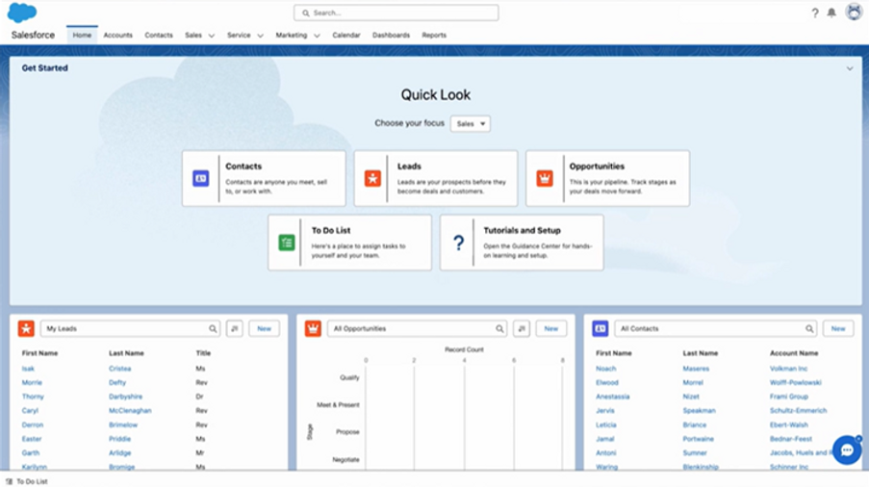Click the Leads star icon in Quick Look
The image size is (869, 487).
pyautogui.click(x=372, y=178)
